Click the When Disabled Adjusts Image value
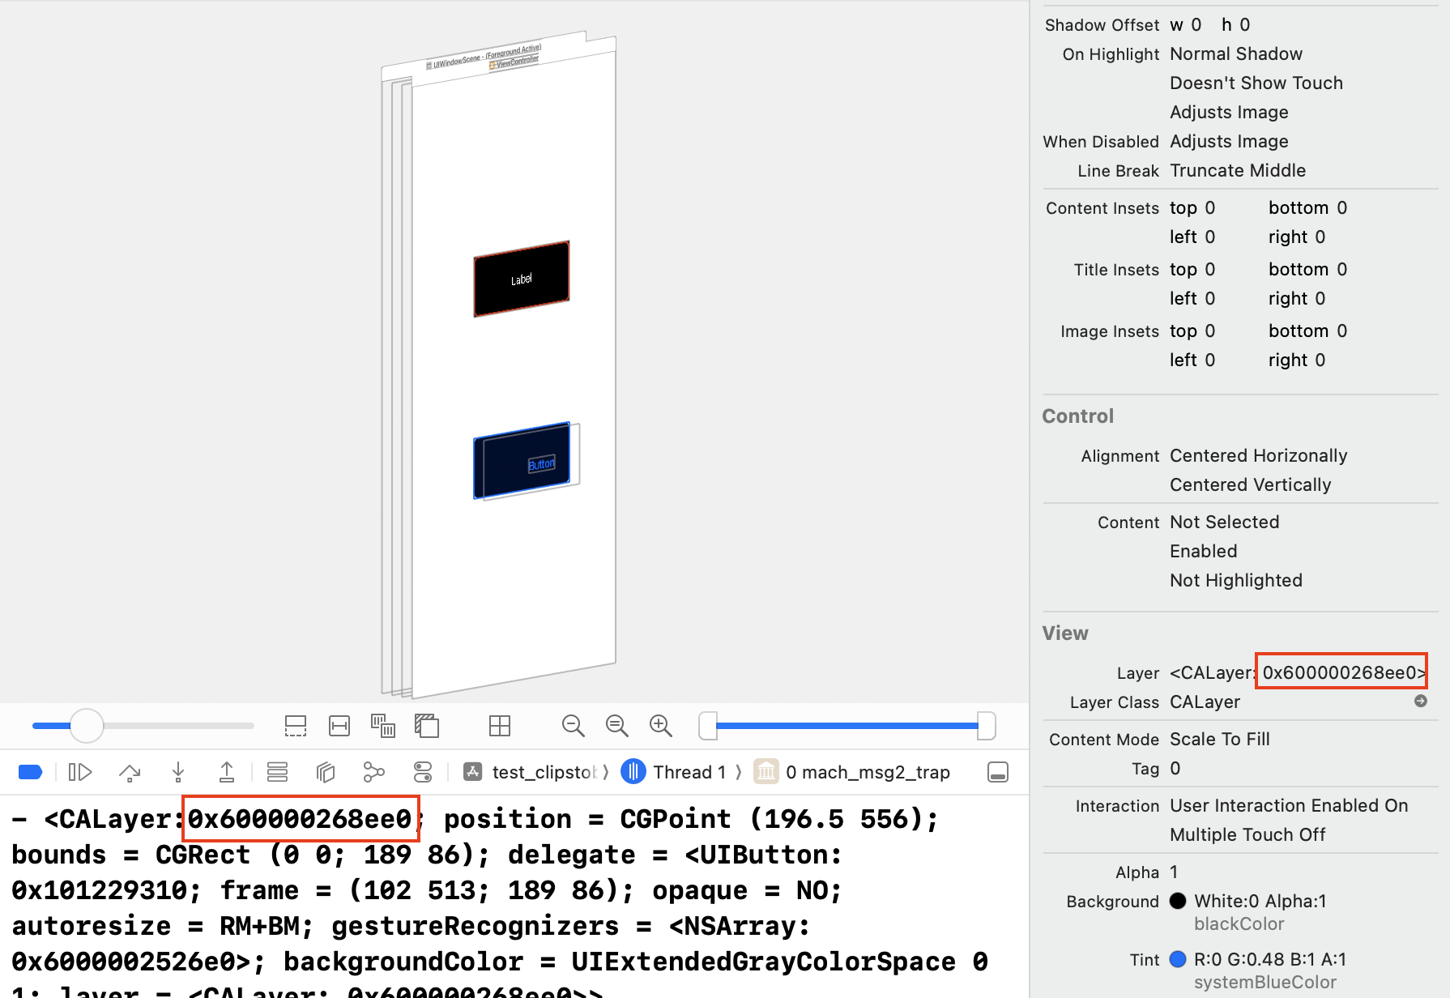 1229,141
